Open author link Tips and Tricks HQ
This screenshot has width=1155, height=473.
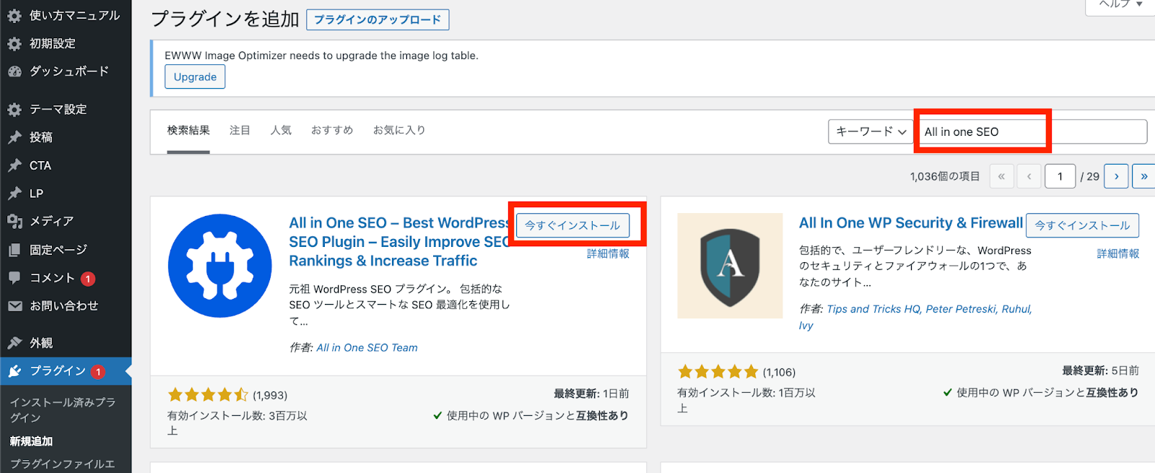873,309
